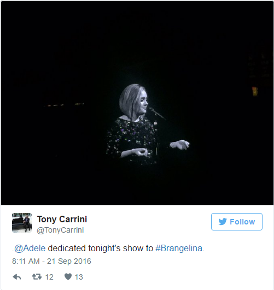Retweet using the retweet arrows icon
The image size is (274, 290).
click(x=37, y=277)
